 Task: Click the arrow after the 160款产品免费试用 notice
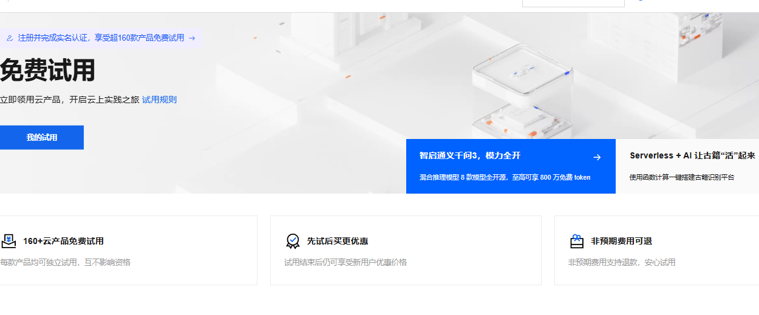(192, 38)
